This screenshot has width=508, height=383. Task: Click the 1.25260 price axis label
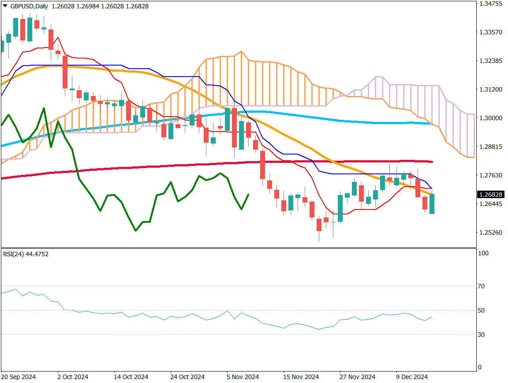point(491,232)
